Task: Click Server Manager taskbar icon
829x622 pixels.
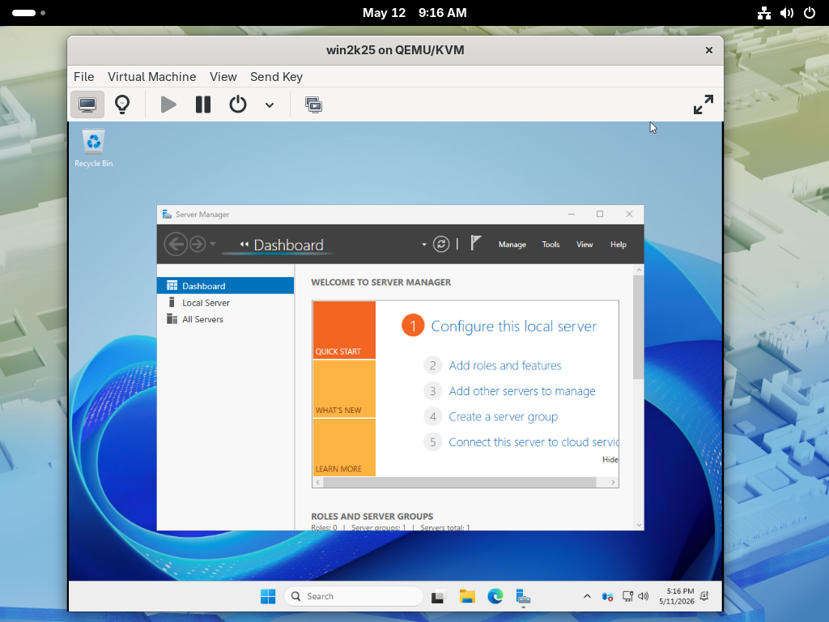Action: click(524, 597)
